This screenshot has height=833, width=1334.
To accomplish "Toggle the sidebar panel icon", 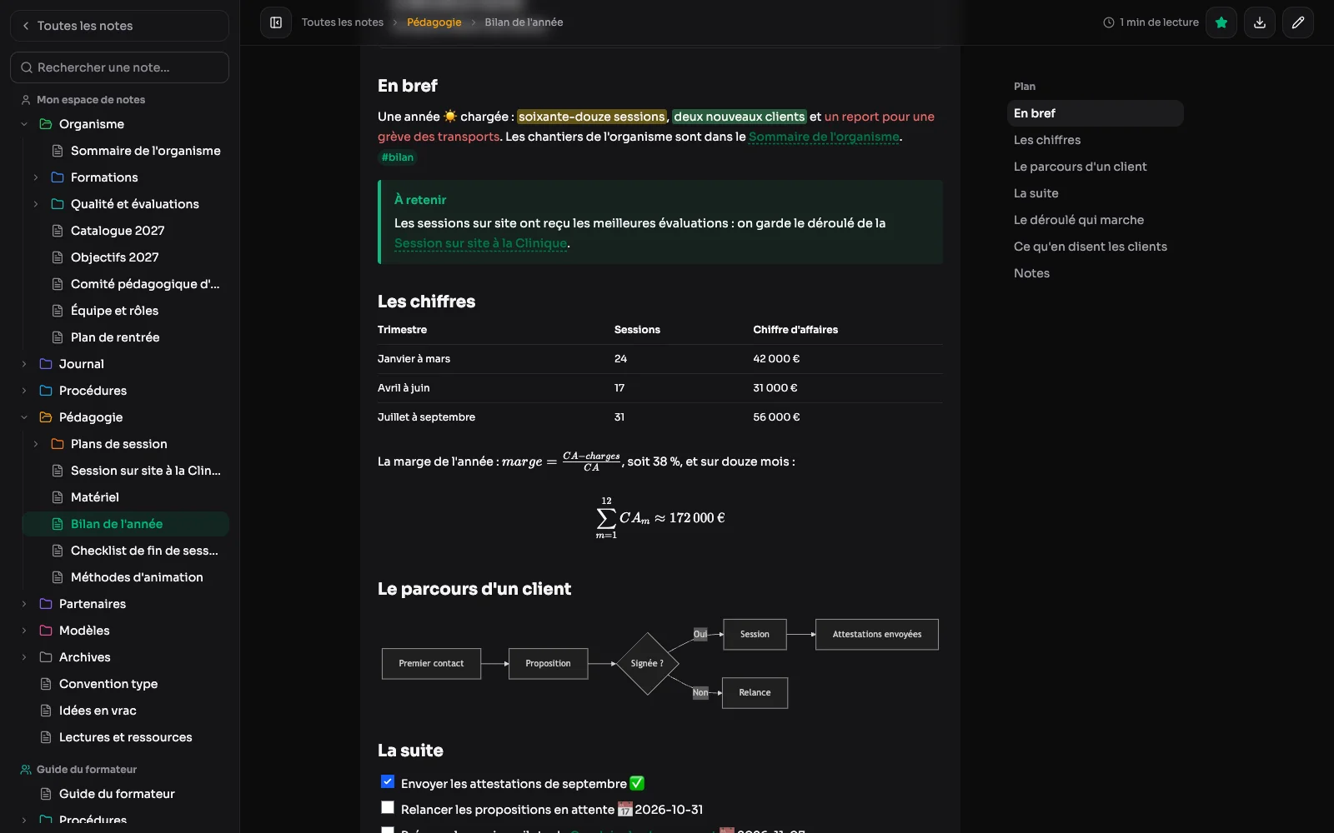I will 276,22.
